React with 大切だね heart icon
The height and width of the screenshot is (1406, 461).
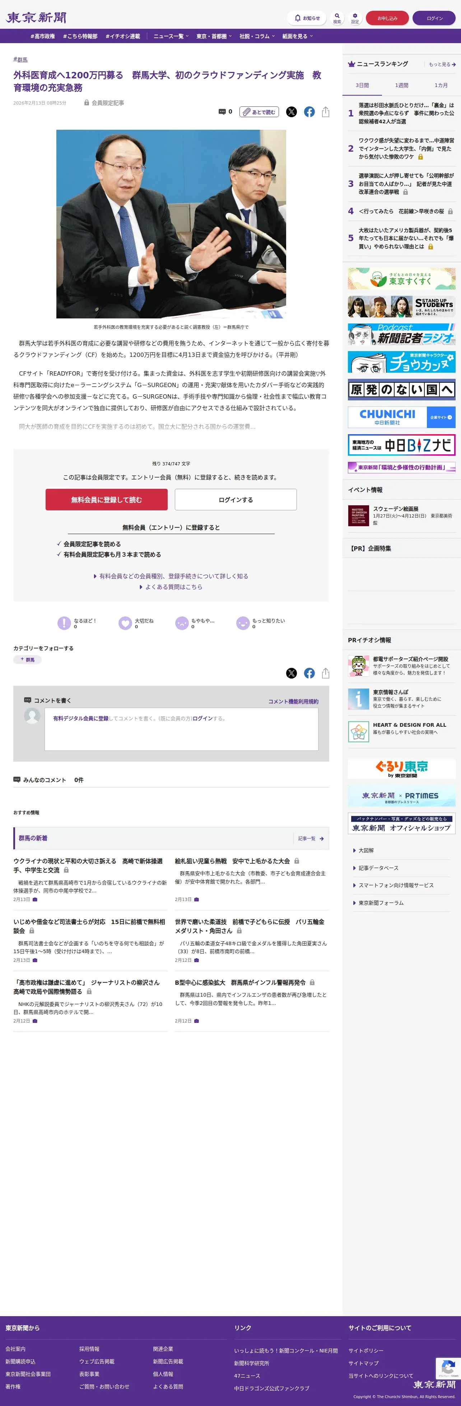125,623
